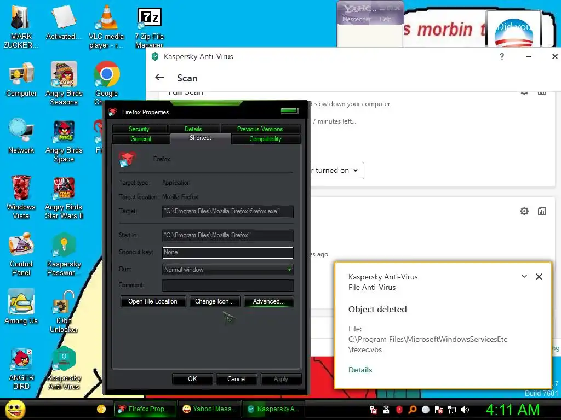
Task: Open the Help menu in Yahoo window
Action: (385, 19)
